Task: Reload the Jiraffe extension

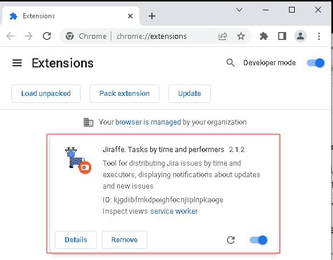Action: (231, 240)
